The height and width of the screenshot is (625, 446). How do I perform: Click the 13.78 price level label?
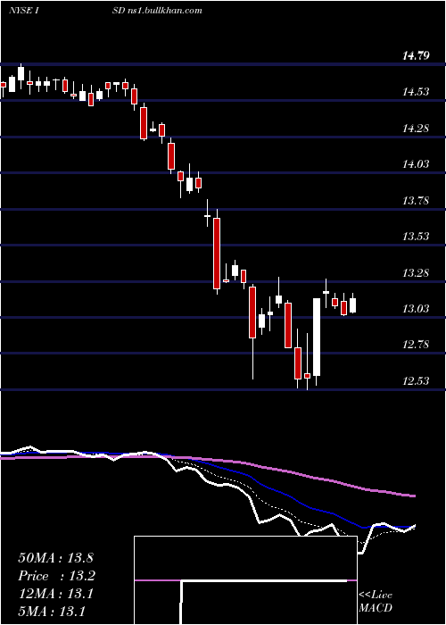coord(416,200)
